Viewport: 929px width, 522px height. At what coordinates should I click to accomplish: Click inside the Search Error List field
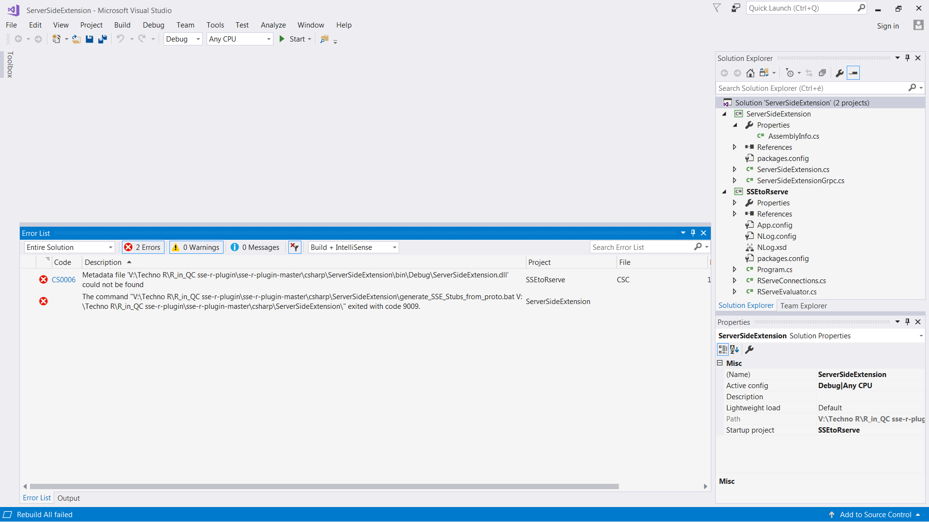pos(639,247)
